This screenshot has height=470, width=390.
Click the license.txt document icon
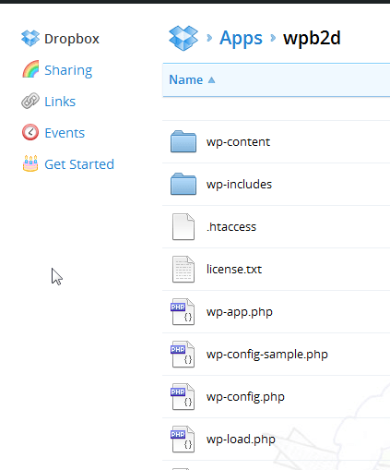183,270
